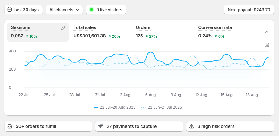The height and width of the screenshot is (136, 279).
Task: Collapse the metrics chart with chevron
Action: [x=267, y=32]
